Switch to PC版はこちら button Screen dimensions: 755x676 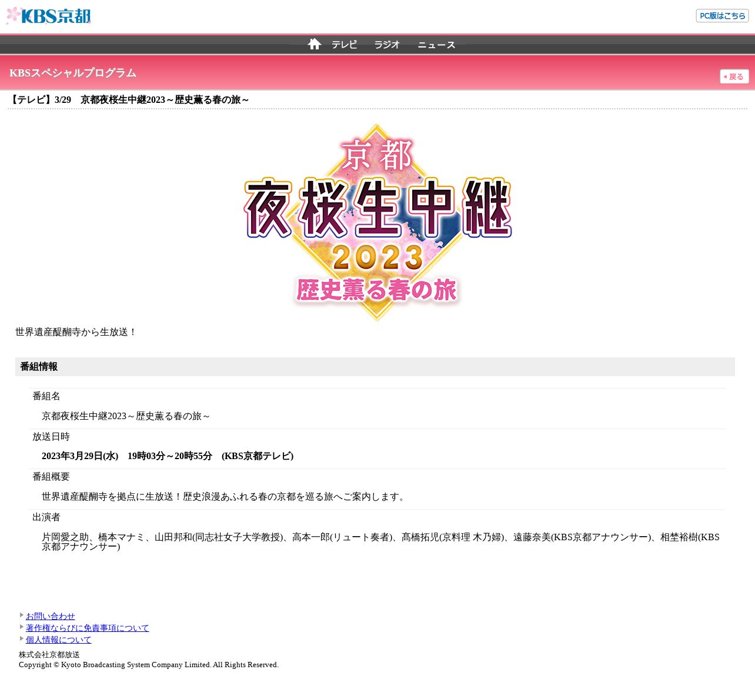coord(722,16)
